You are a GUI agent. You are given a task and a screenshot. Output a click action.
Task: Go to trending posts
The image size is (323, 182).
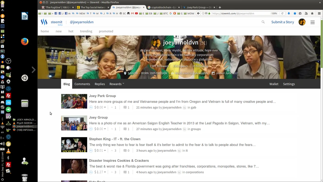86,31
